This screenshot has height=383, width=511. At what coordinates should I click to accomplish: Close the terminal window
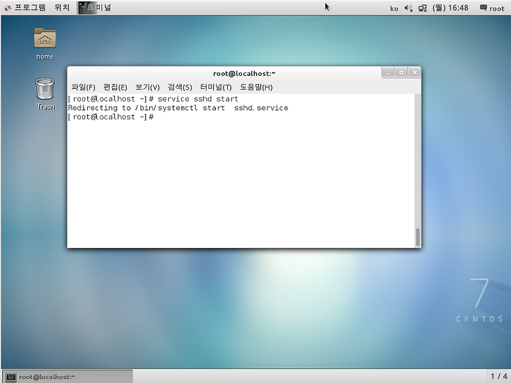[x=414, y=72]
